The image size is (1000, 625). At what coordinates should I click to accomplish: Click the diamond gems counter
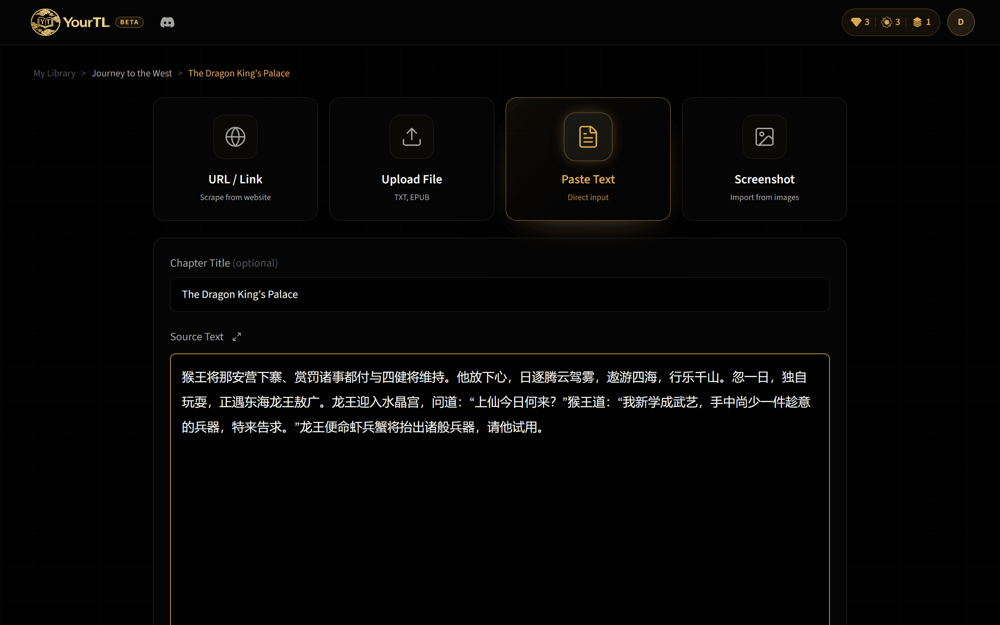point(860,22)
